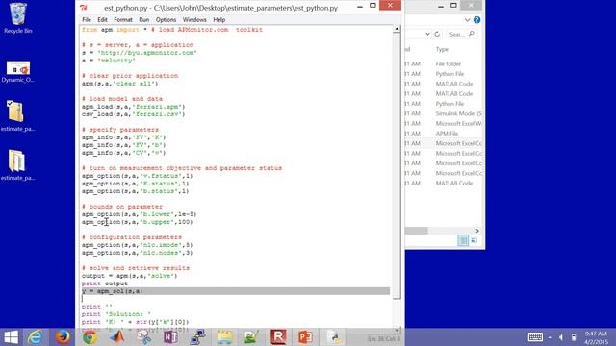
Task: Click the IDLE Tk feather title icon
Action: pyautogui.click(x=84, y=8)
